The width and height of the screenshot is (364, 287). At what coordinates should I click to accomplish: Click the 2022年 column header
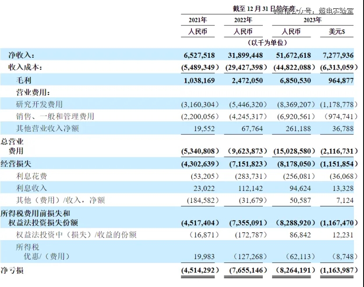(243, 20)
